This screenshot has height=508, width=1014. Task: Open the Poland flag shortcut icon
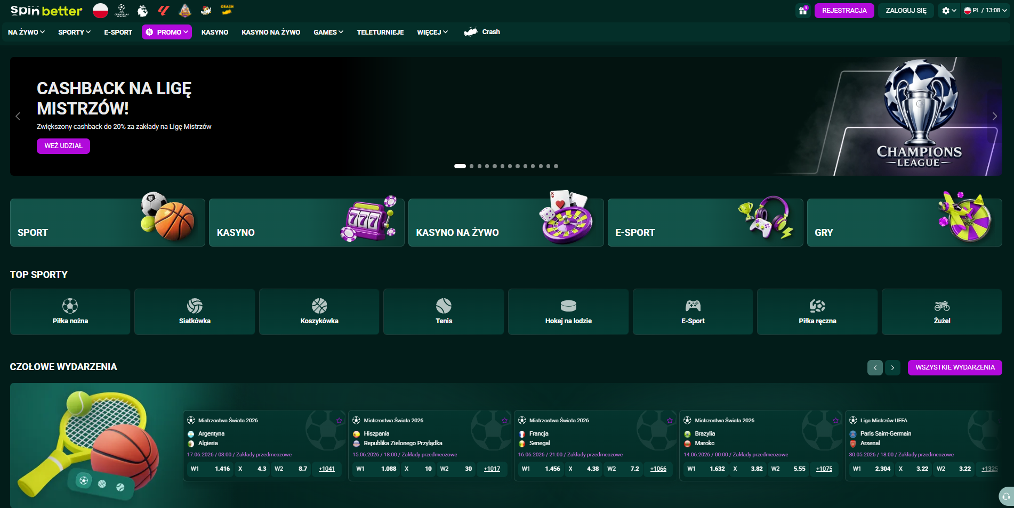pyautogui.click(x=100, y=10)
